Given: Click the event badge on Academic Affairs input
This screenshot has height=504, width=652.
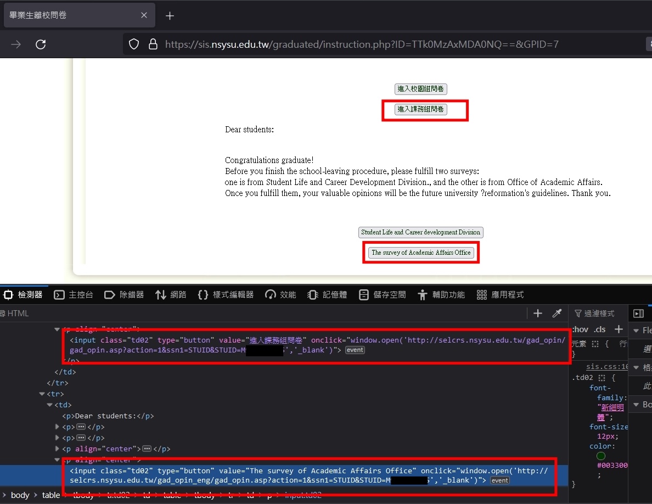Looking at the screenshot, I should tap(500, 480).
